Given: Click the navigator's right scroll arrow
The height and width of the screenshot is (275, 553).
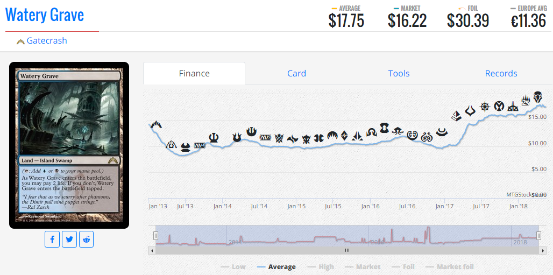Looking at the screenshot, I should click(x=543, y=250).
